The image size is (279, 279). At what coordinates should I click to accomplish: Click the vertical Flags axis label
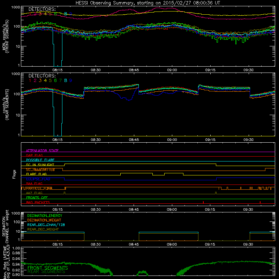point(14,174)
